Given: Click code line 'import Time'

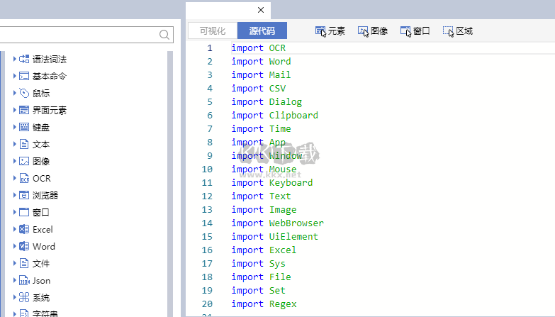Looking at the screenshot, I should pos(262,128).
